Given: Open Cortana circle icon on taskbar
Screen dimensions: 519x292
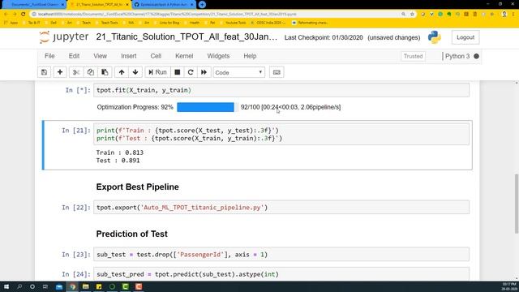Looking at the screenshot, I should [x=32, y=286].
